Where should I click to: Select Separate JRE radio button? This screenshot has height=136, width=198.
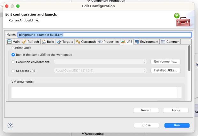[13, 71]
